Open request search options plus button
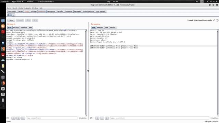This screenshot has height=123, width=219. click(x=18, y=118)
